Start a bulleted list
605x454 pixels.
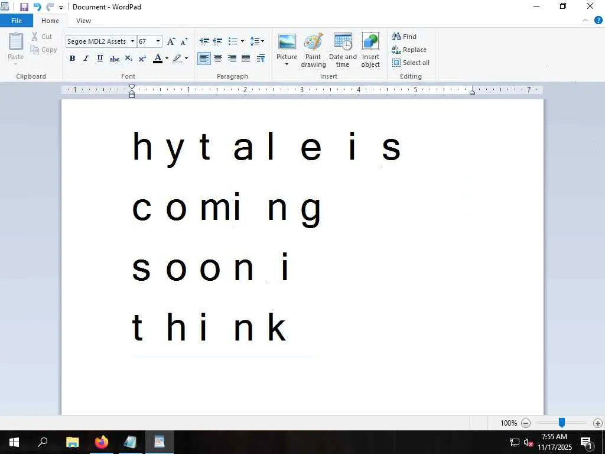[x=233, y=41]
